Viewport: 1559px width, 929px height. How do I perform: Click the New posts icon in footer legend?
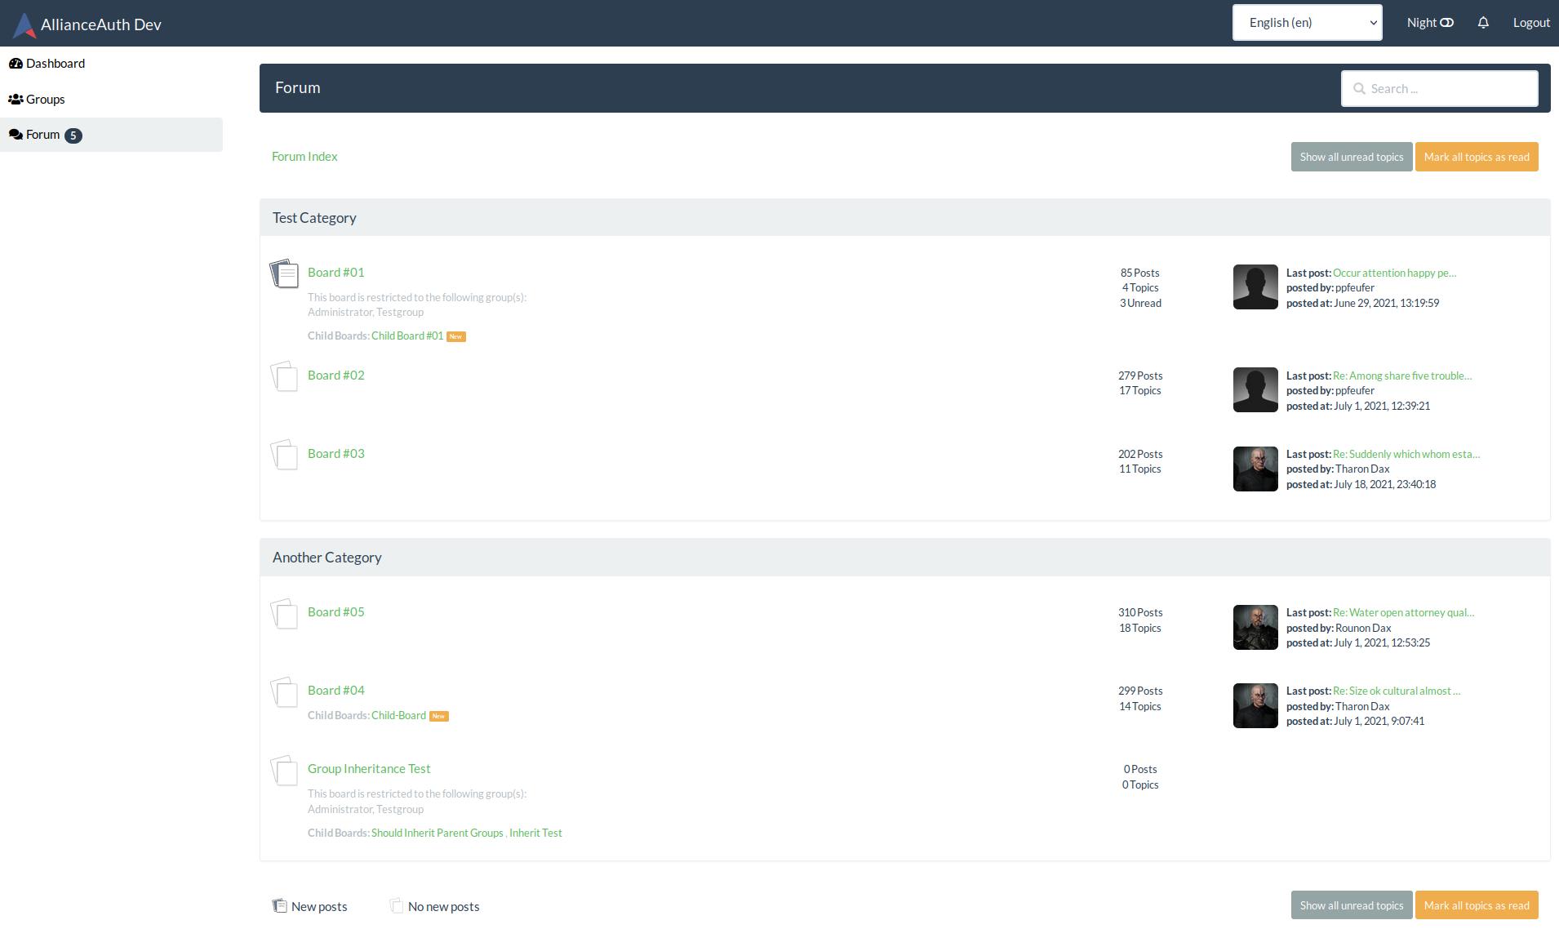tap(279, 905)
